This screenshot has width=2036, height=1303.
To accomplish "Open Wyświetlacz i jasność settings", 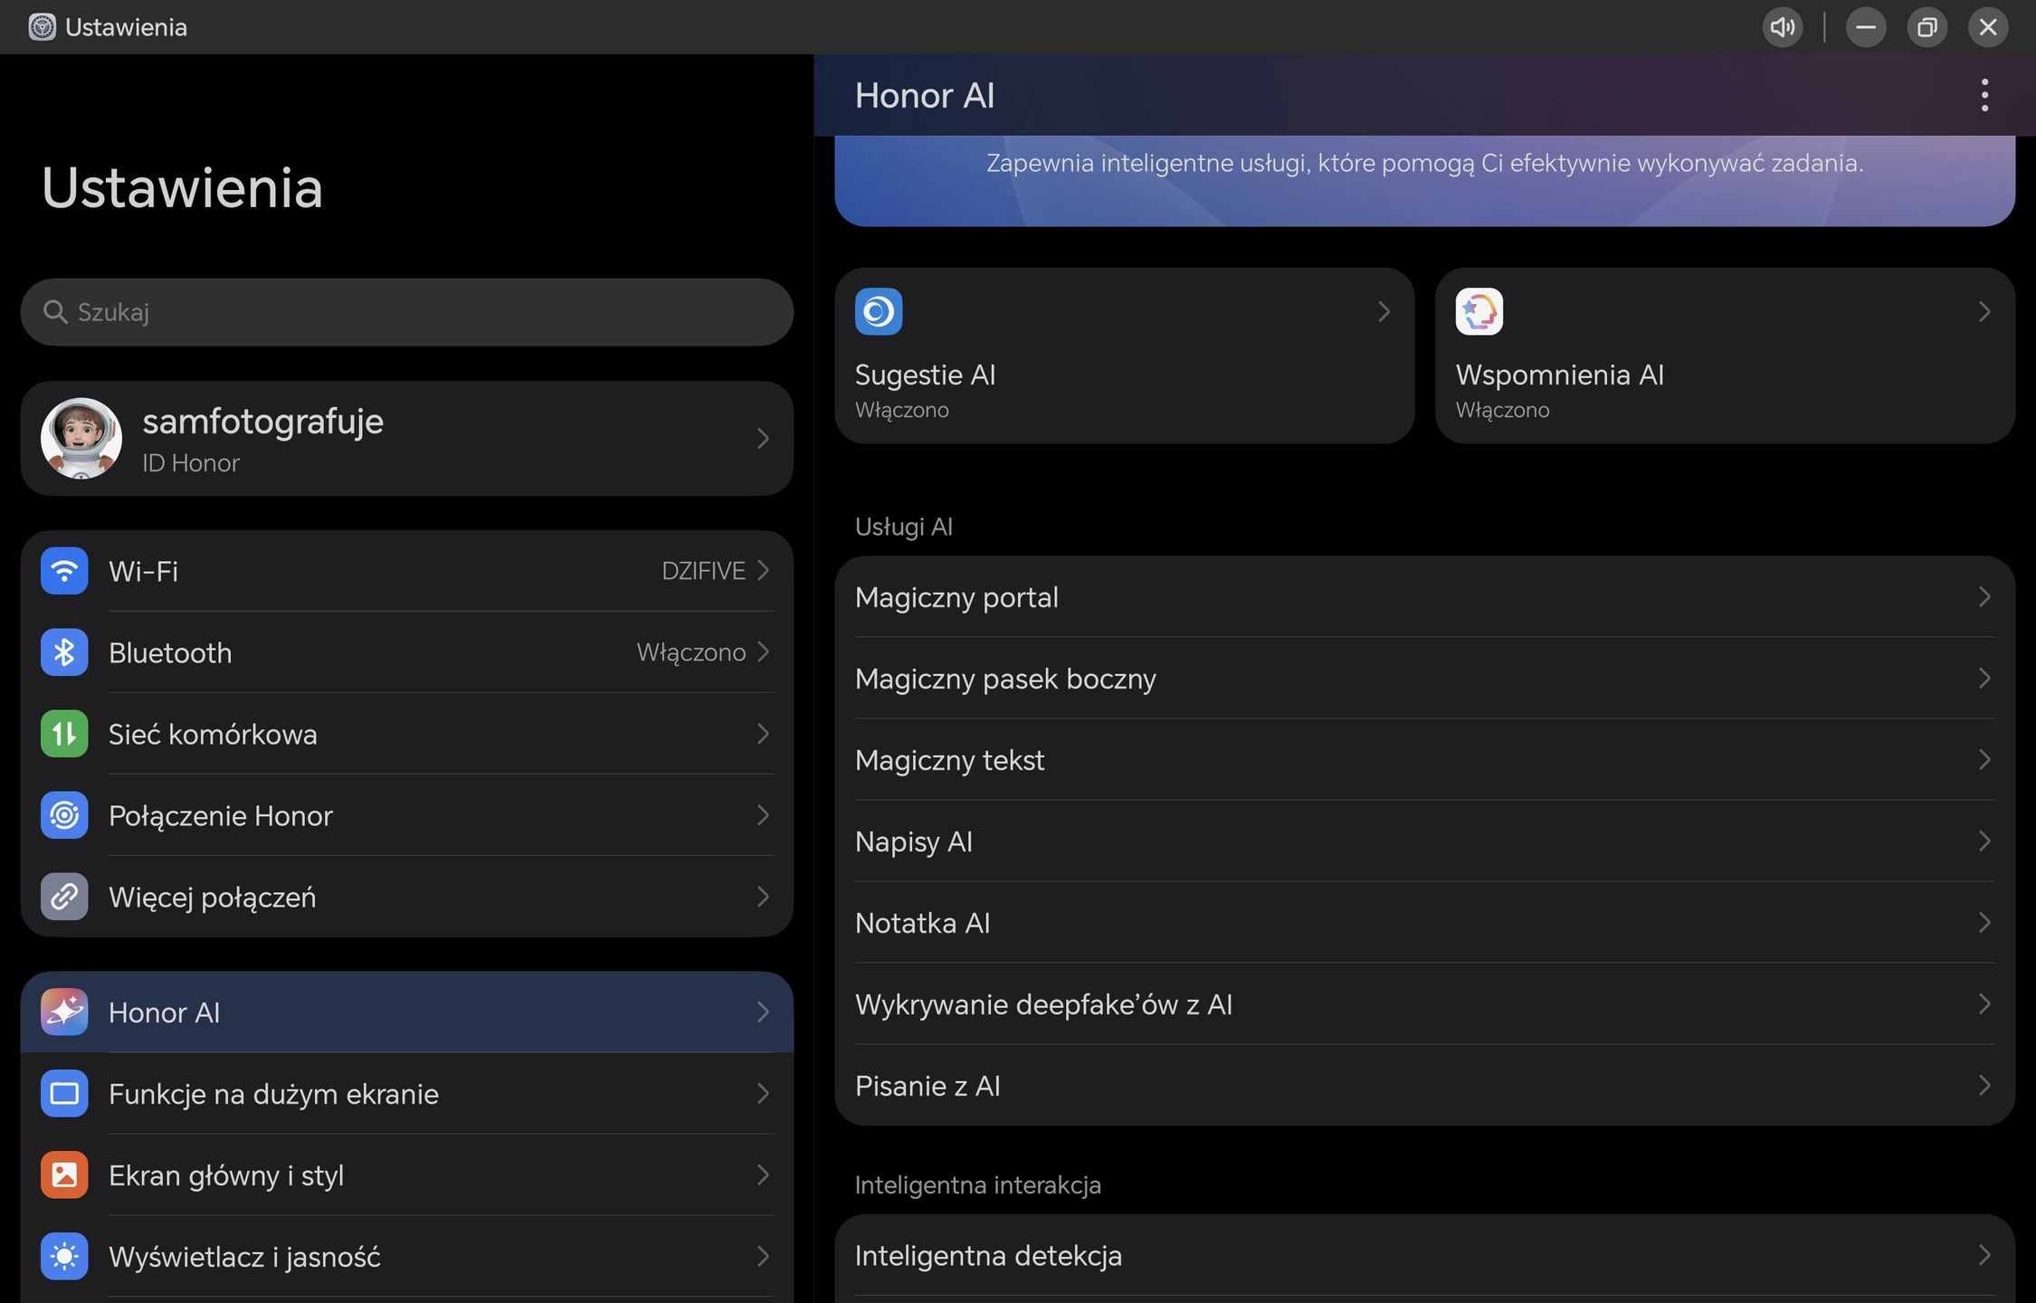I will (x=407, y=1256).
